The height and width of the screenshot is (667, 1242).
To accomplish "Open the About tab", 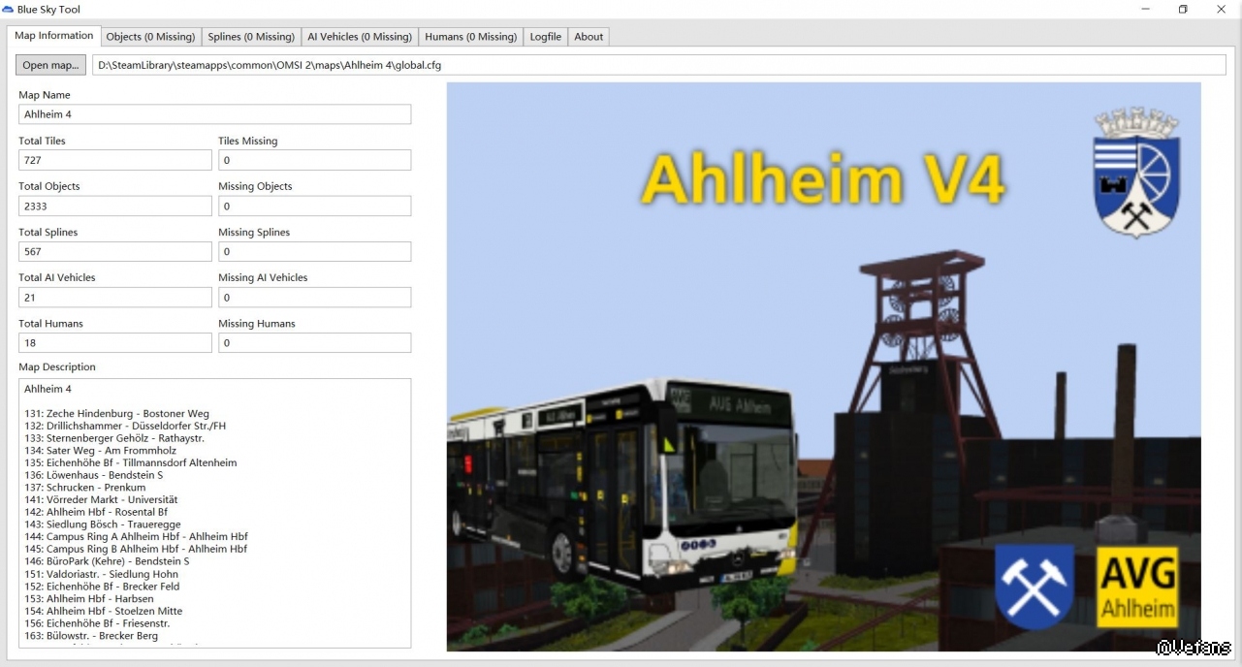I will (589, 37).
